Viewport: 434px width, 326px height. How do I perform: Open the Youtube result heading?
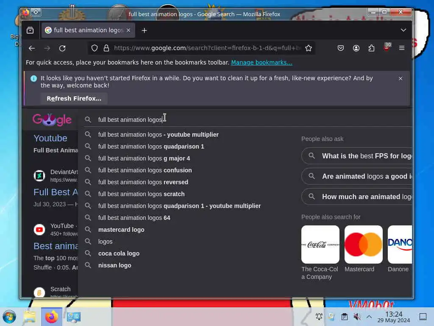[x=50, y=138]
